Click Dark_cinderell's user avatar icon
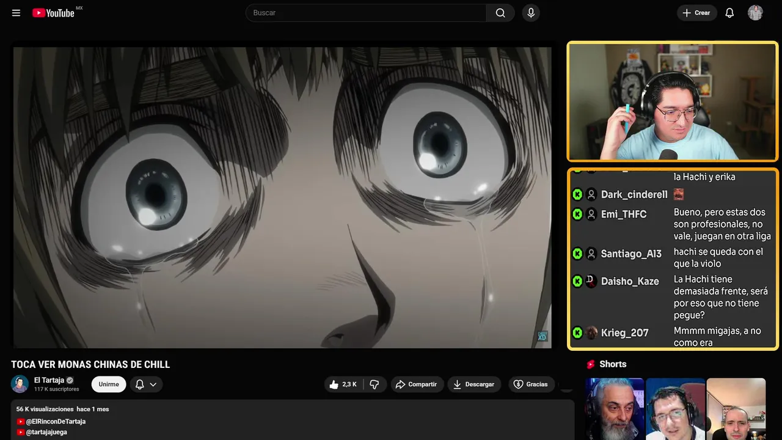782x440 pixels. (591, 194)
